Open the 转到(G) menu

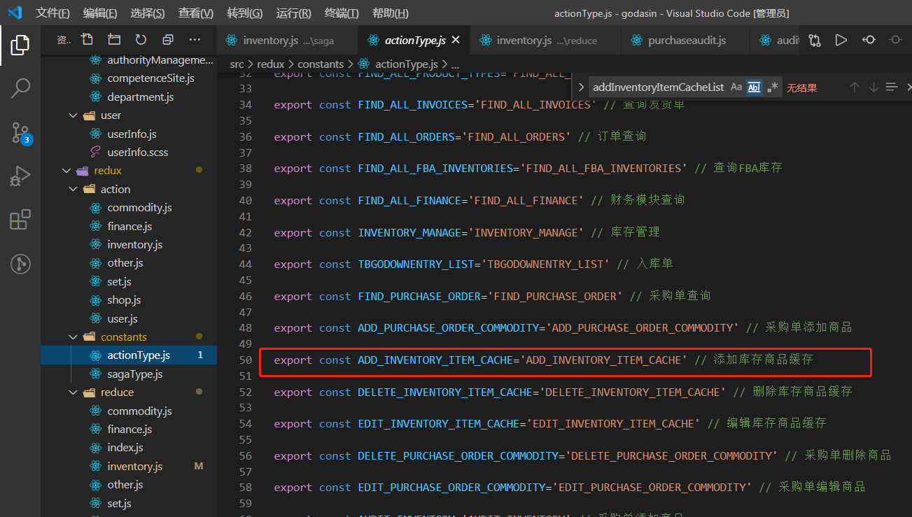point(245,13)
